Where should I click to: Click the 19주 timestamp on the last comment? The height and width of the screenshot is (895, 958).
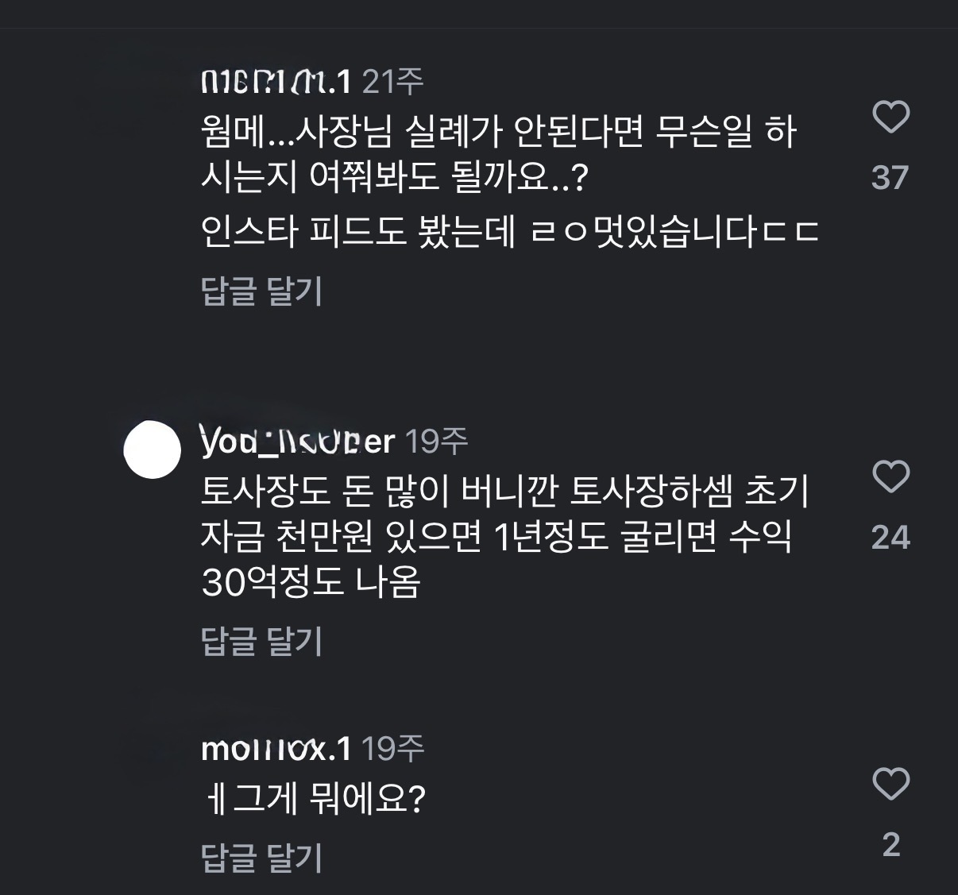click(393, 748)
